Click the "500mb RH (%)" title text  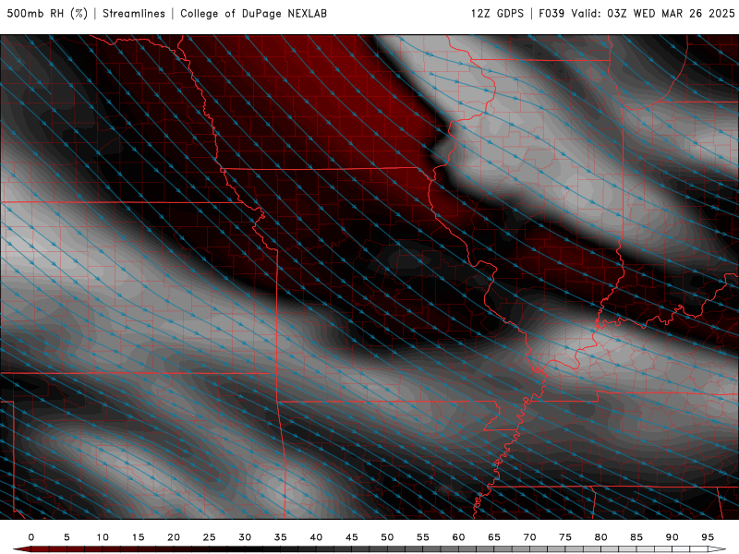click(47, 14)
